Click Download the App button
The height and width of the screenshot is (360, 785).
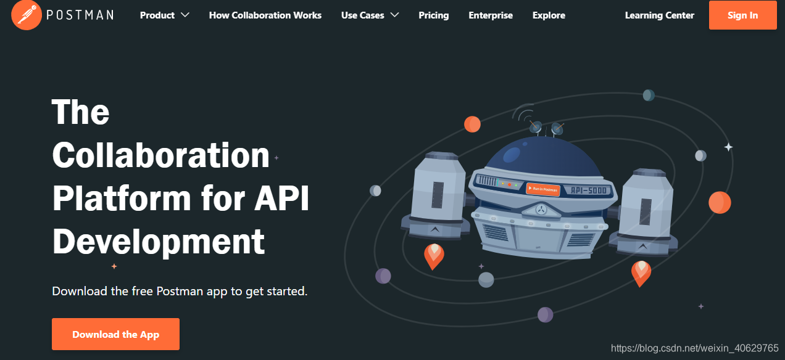pyautogui.click(x=115, y=334)
